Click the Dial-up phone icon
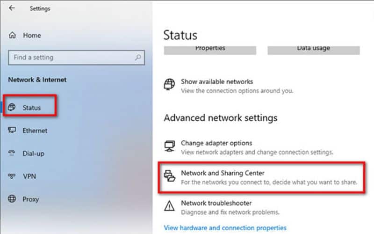The width and height of the screenshot is (374, 234). (x=12, y=153)
